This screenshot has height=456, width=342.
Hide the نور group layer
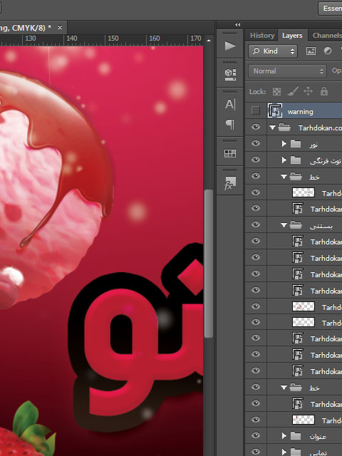(x=256, y=143)
